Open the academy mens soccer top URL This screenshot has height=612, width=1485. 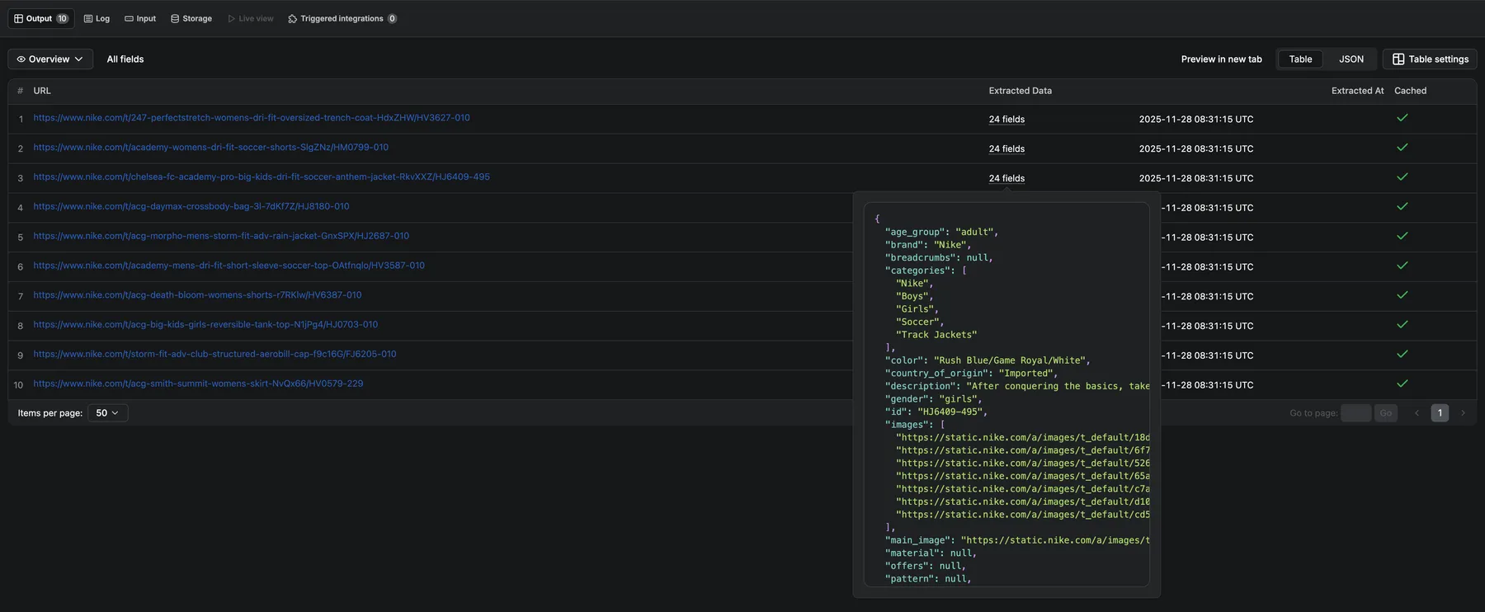[229, 266]
